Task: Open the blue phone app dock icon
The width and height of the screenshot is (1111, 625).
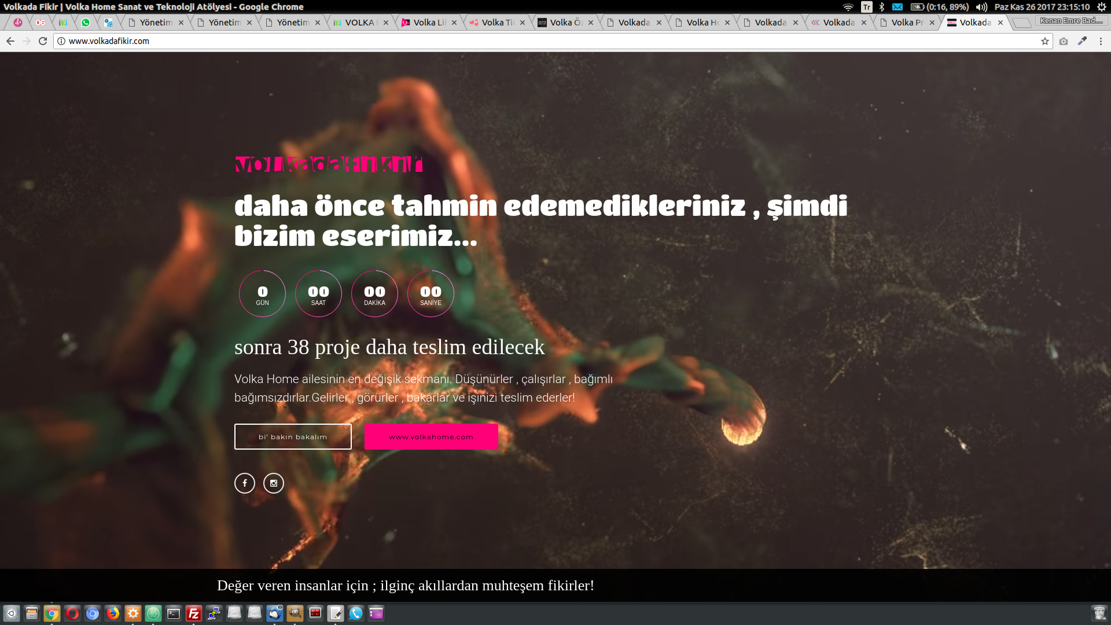Action: tap(356, 613)
